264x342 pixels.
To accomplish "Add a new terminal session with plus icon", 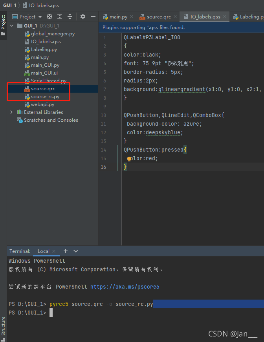I will (x=66, y=251).
